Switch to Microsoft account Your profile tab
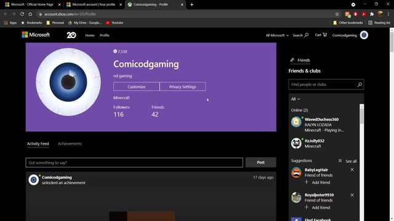Image resolution: width=394 pixels, height=221 pixels. 94,4
